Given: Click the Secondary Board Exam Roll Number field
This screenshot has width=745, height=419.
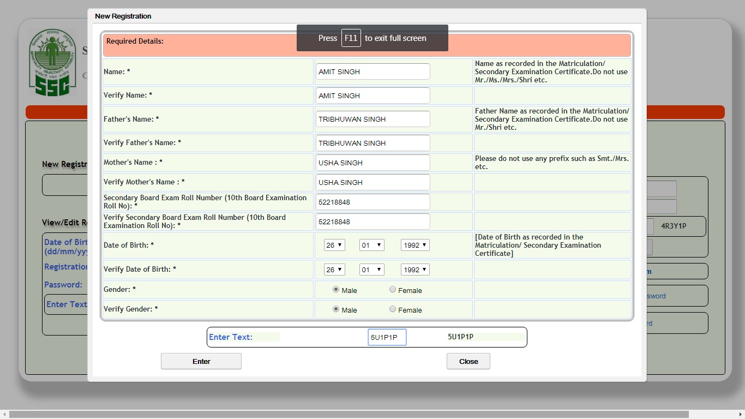Looking at the screenshot, I should [373, 202].
